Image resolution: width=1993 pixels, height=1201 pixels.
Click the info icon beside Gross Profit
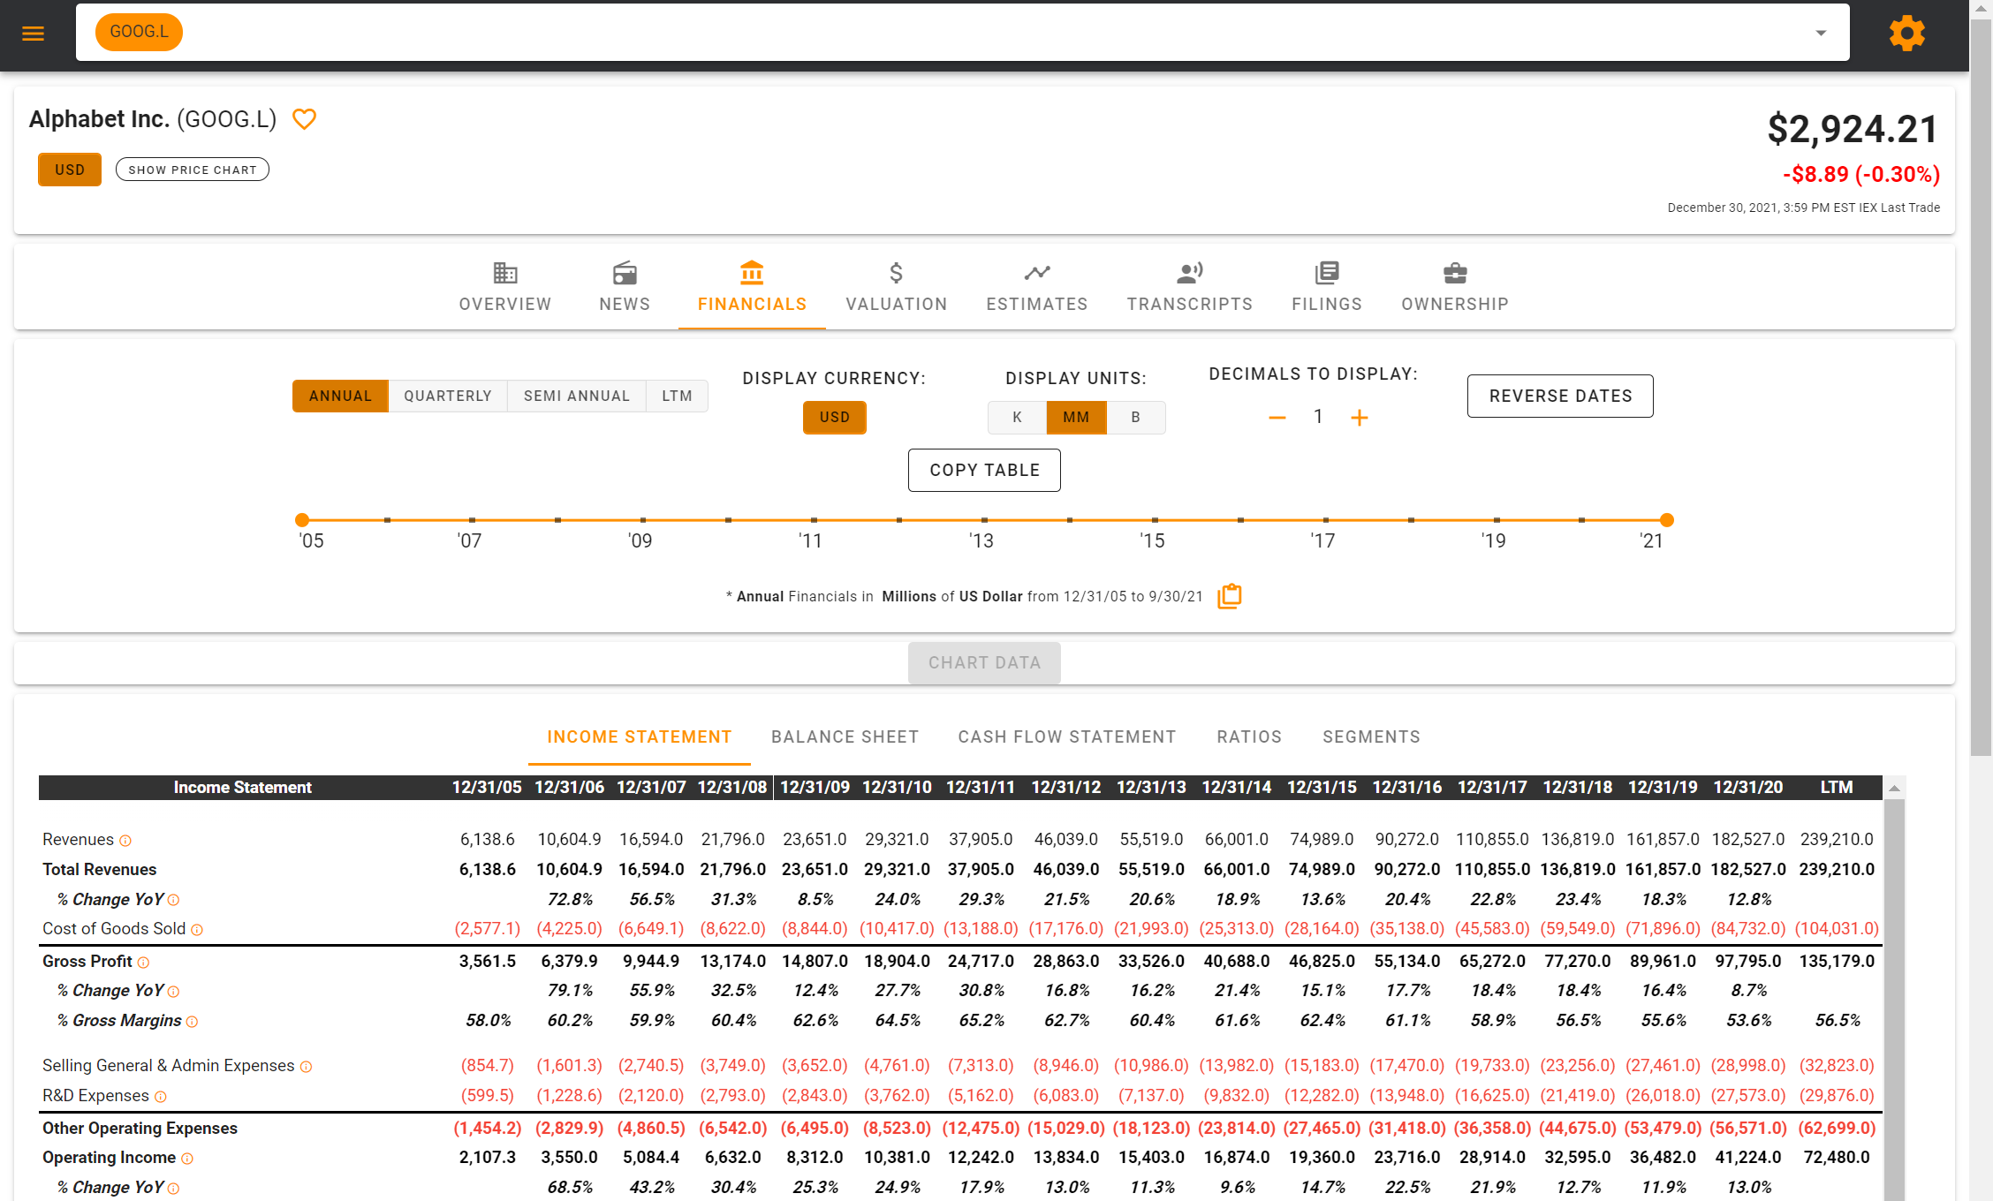click(143, 963)
